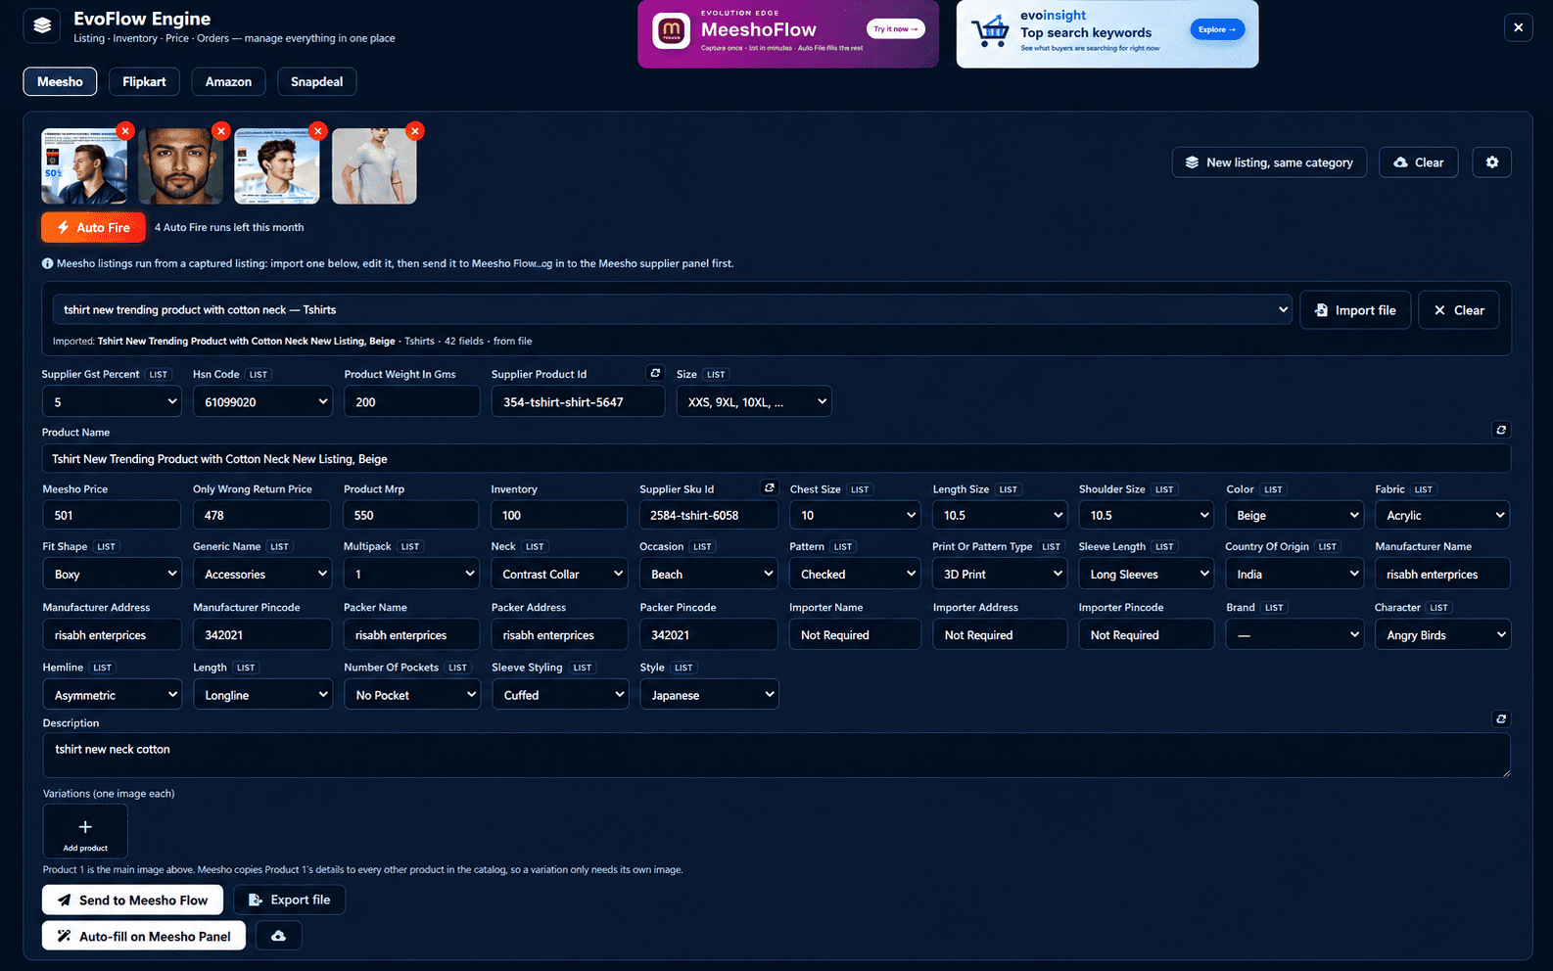Clear the imported listing selection
Screen dimensions: 1553x971
click(x=1458, y=310)
